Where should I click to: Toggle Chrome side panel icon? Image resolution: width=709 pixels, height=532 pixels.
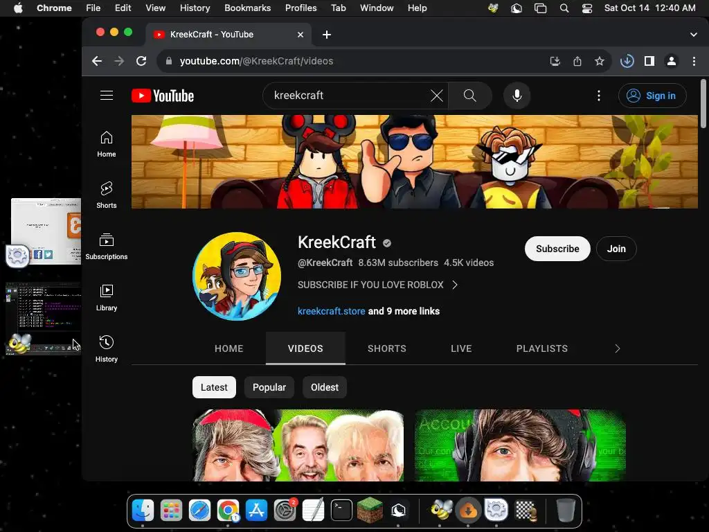[x=649, y=61]
